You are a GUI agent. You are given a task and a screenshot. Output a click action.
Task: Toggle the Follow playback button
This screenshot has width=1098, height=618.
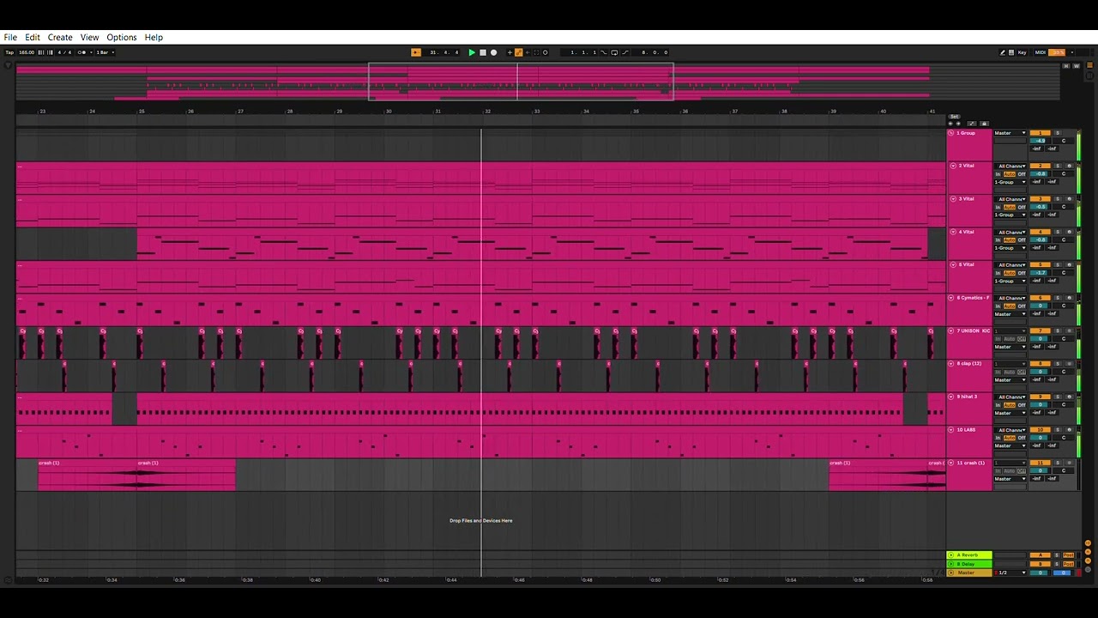point(416,52)
